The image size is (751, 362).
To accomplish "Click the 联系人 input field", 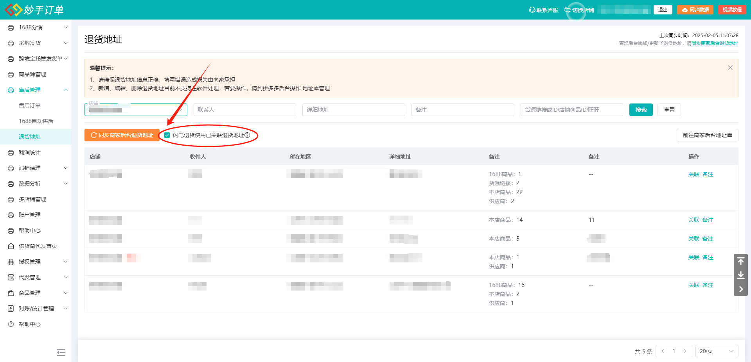I will 245,110.
